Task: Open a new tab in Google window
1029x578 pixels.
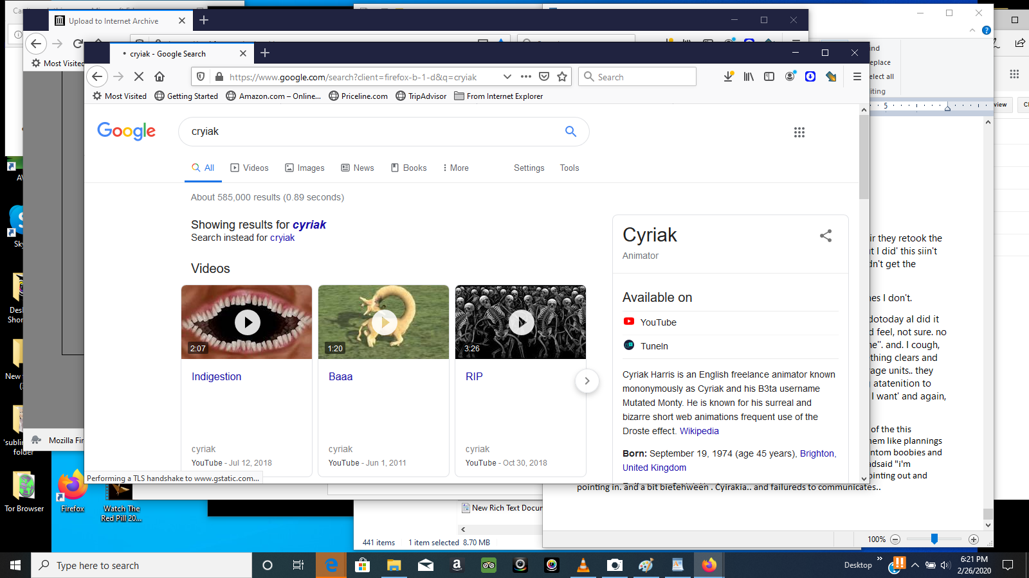Action: coord(265,53)
